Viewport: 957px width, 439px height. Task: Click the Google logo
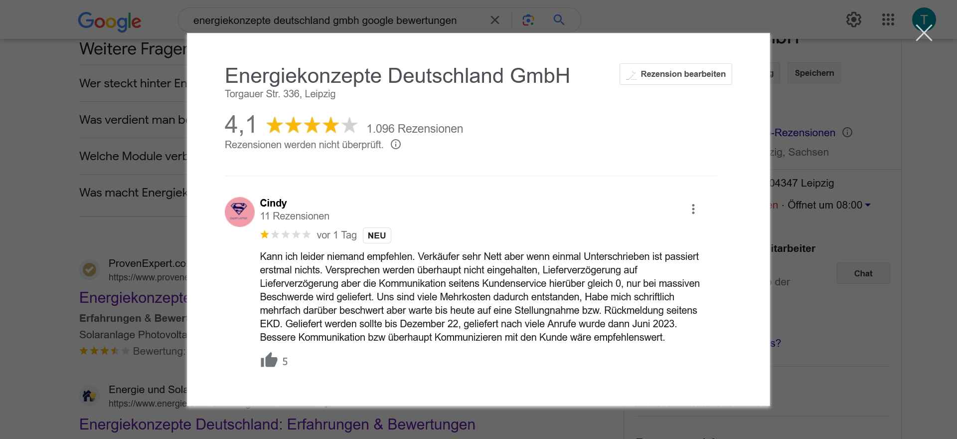pos(109,21)
